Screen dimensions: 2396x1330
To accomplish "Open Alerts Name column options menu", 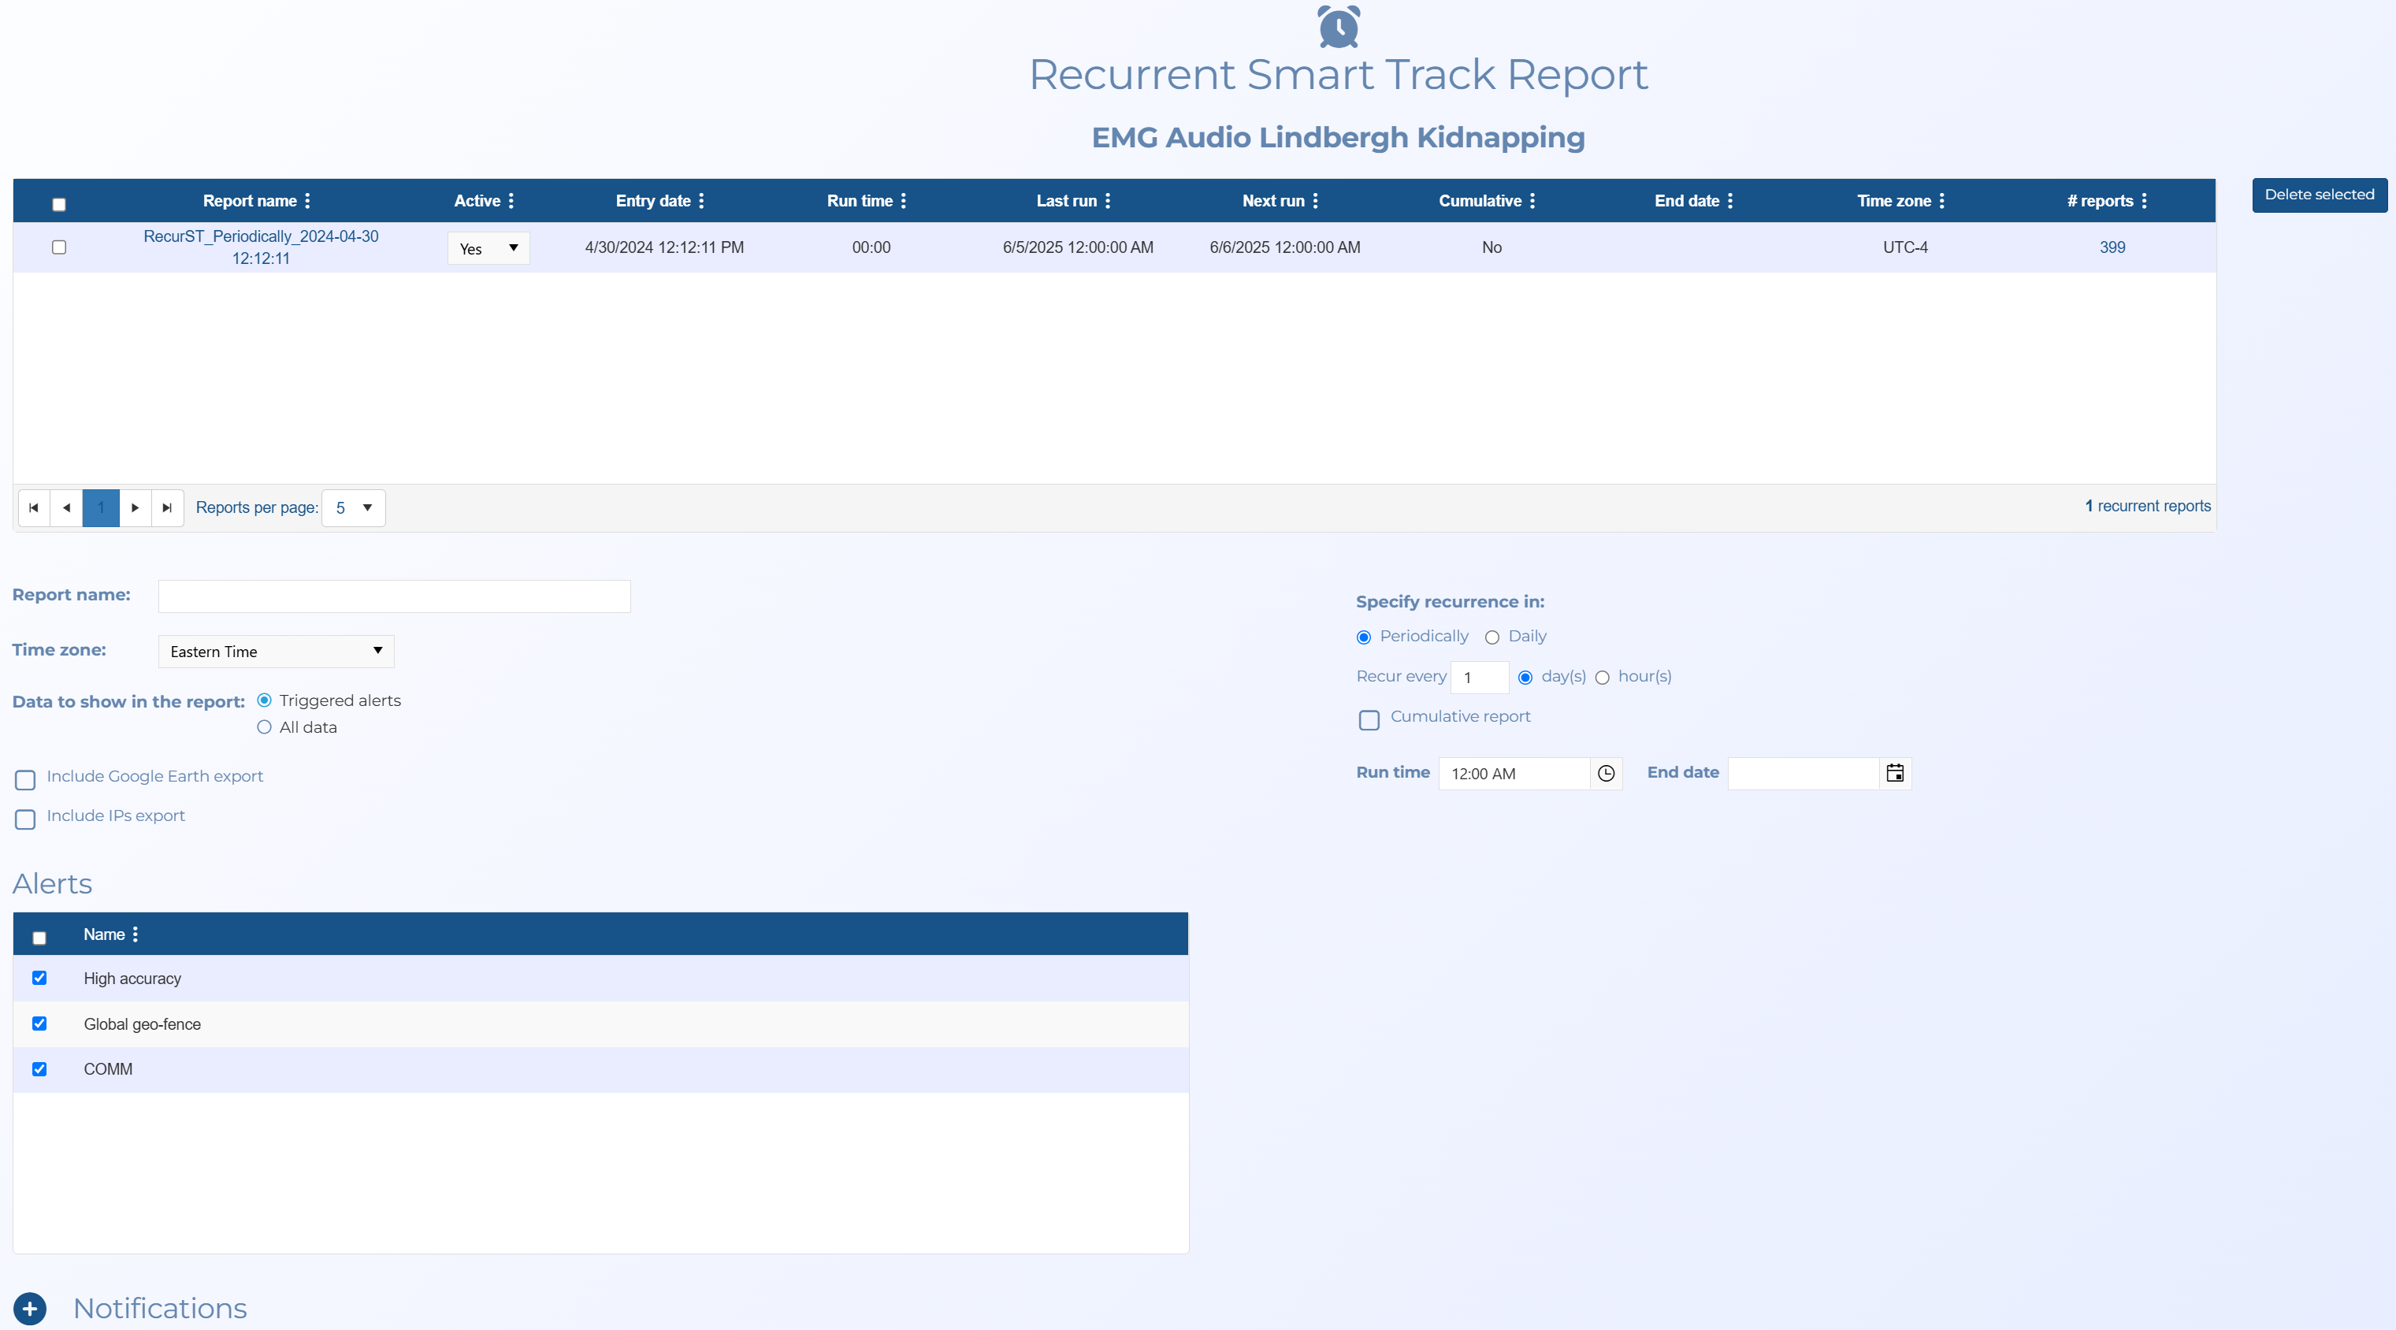I will tap(136, 934).
